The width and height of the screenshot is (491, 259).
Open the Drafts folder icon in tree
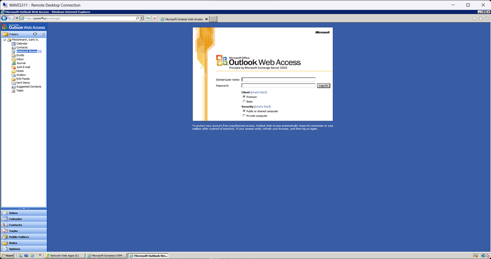pyautogui.click(x=13, y=55)
